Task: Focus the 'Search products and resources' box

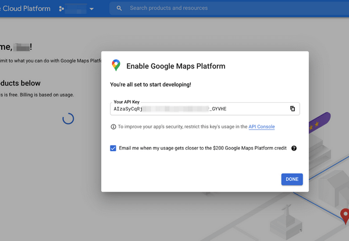Action: pos(229,8)
